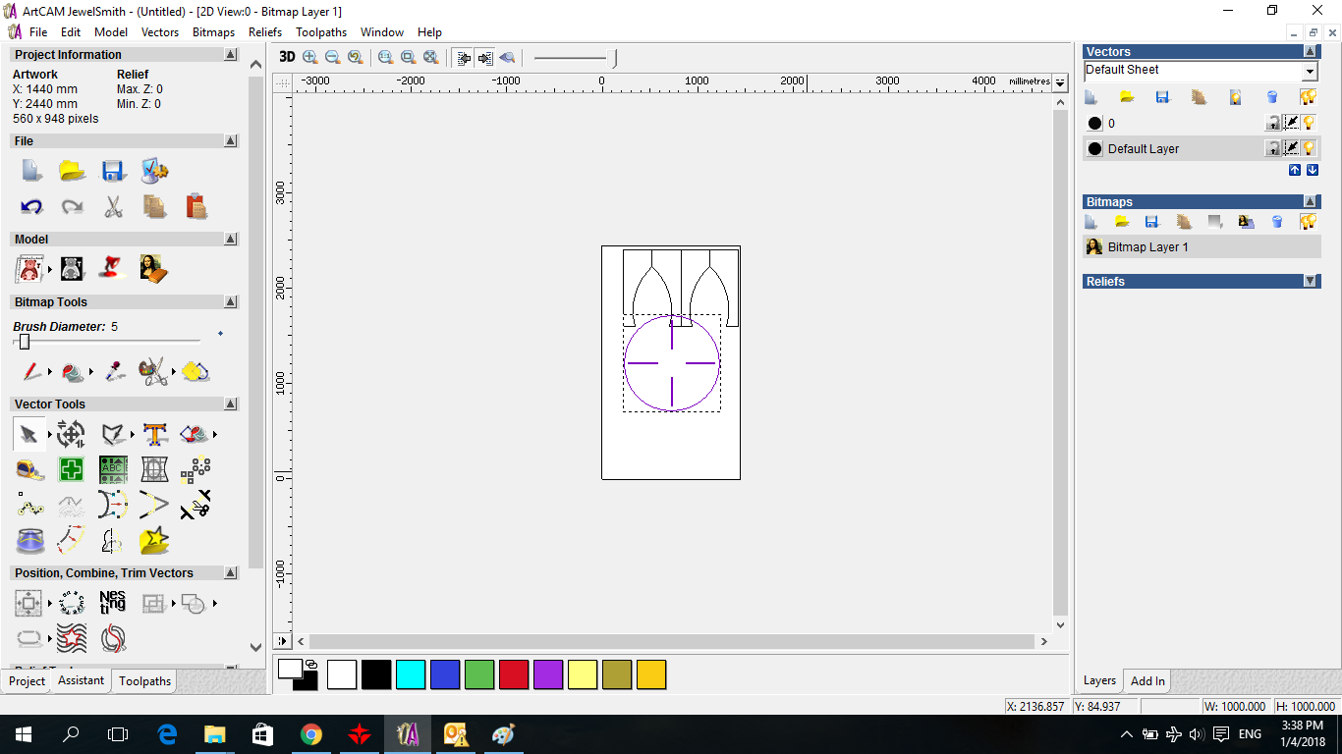The image size is (1342, 754).
Task: Click the Windows Start button
Action: (24, 734)
